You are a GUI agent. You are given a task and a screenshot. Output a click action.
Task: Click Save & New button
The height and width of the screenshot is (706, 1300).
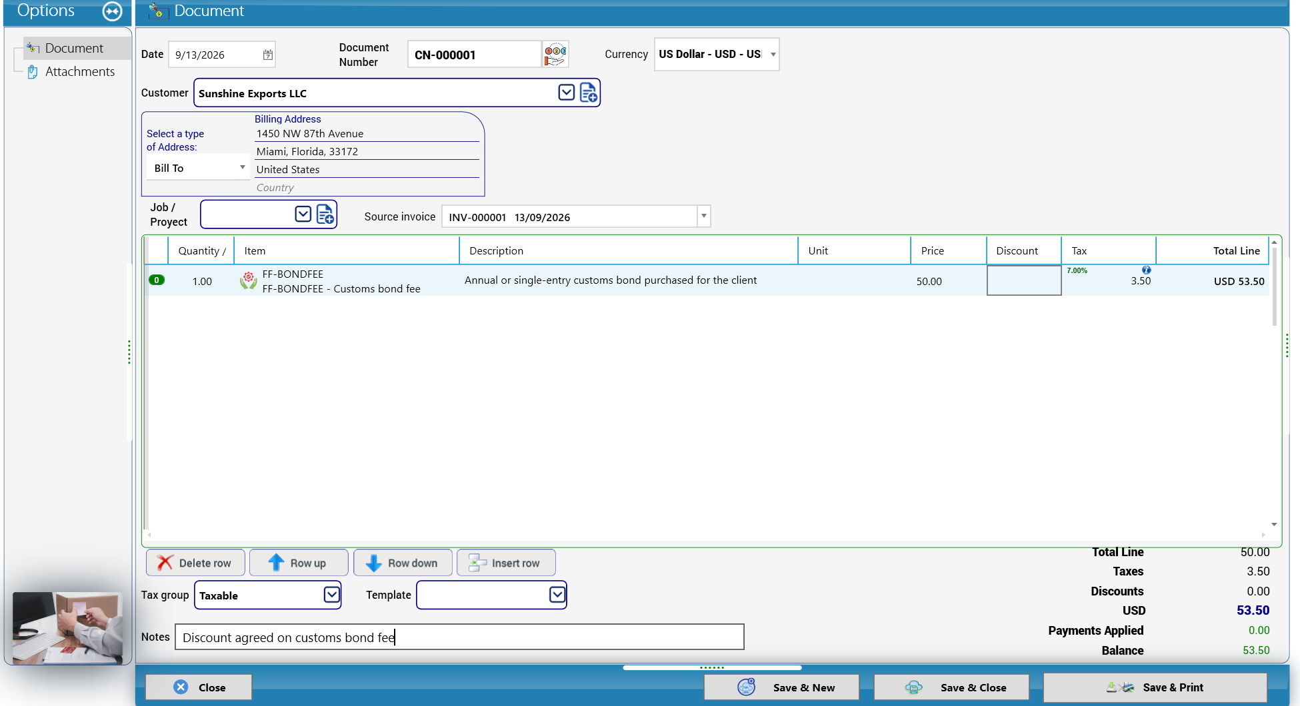[x=781, y=687]
